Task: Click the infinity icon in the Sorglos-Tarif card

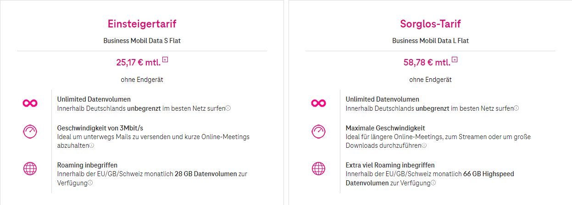Action: pos(318,103)
